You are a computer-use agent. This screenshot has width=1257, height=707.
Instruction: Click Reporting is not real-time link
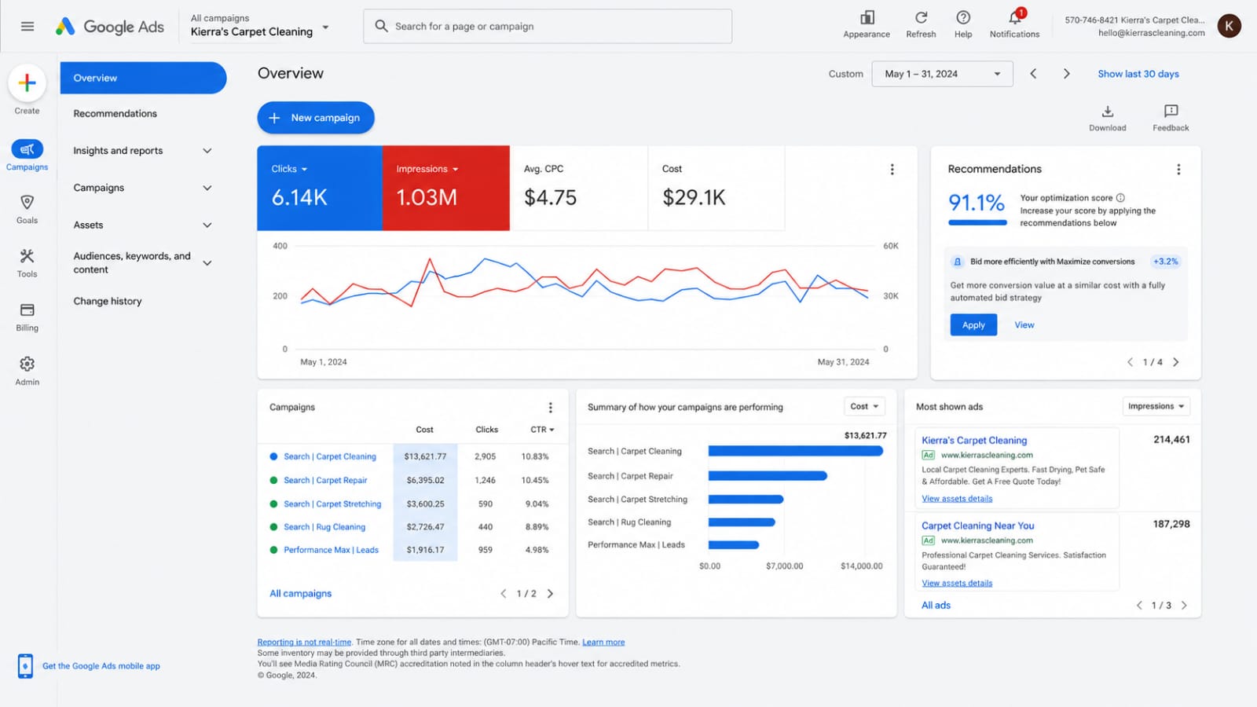(304, 643)
